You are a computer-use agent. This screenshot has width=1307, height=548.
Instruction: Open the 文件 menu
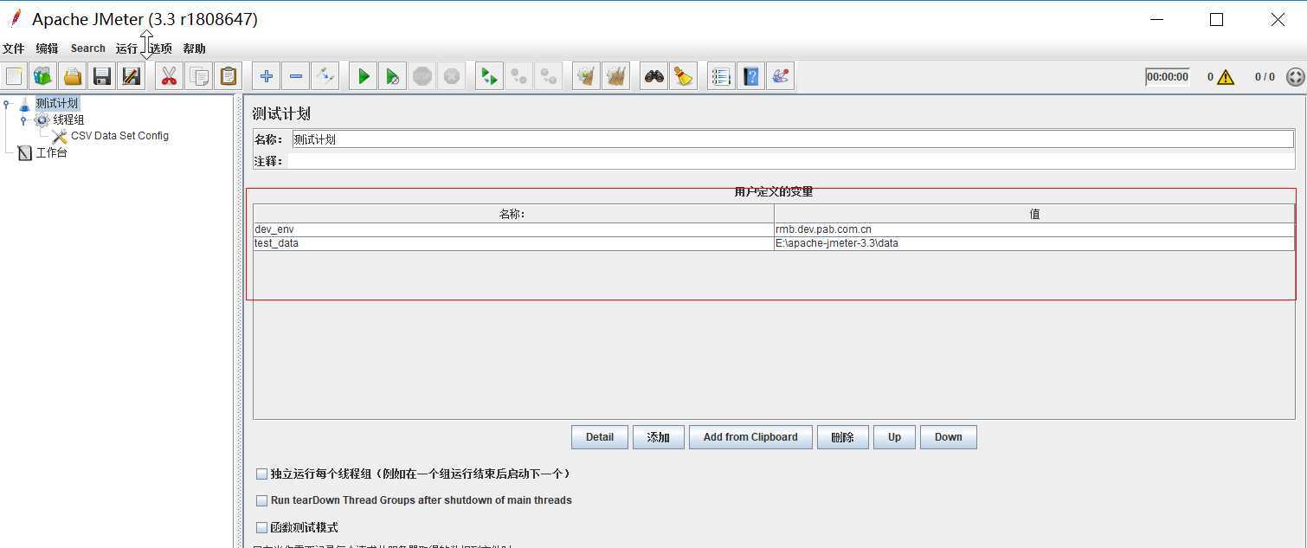click(x=14, y=48)
